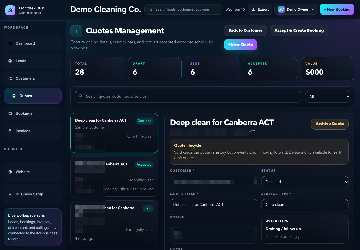Click the Bookings calendar icon

10,113
